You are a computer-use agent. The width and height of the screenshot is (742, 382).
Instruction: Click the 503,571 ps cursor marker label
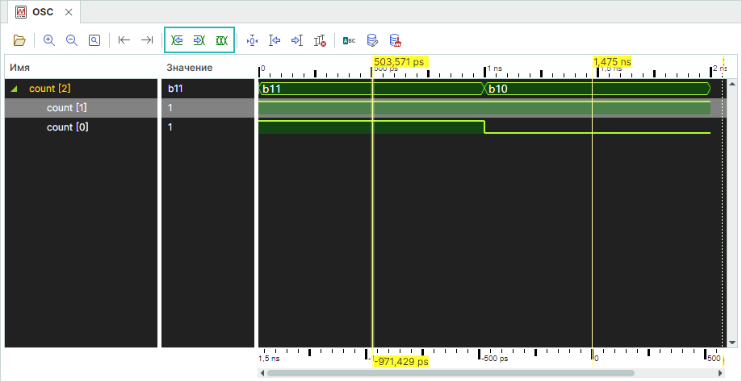click(x=399, y=61)
